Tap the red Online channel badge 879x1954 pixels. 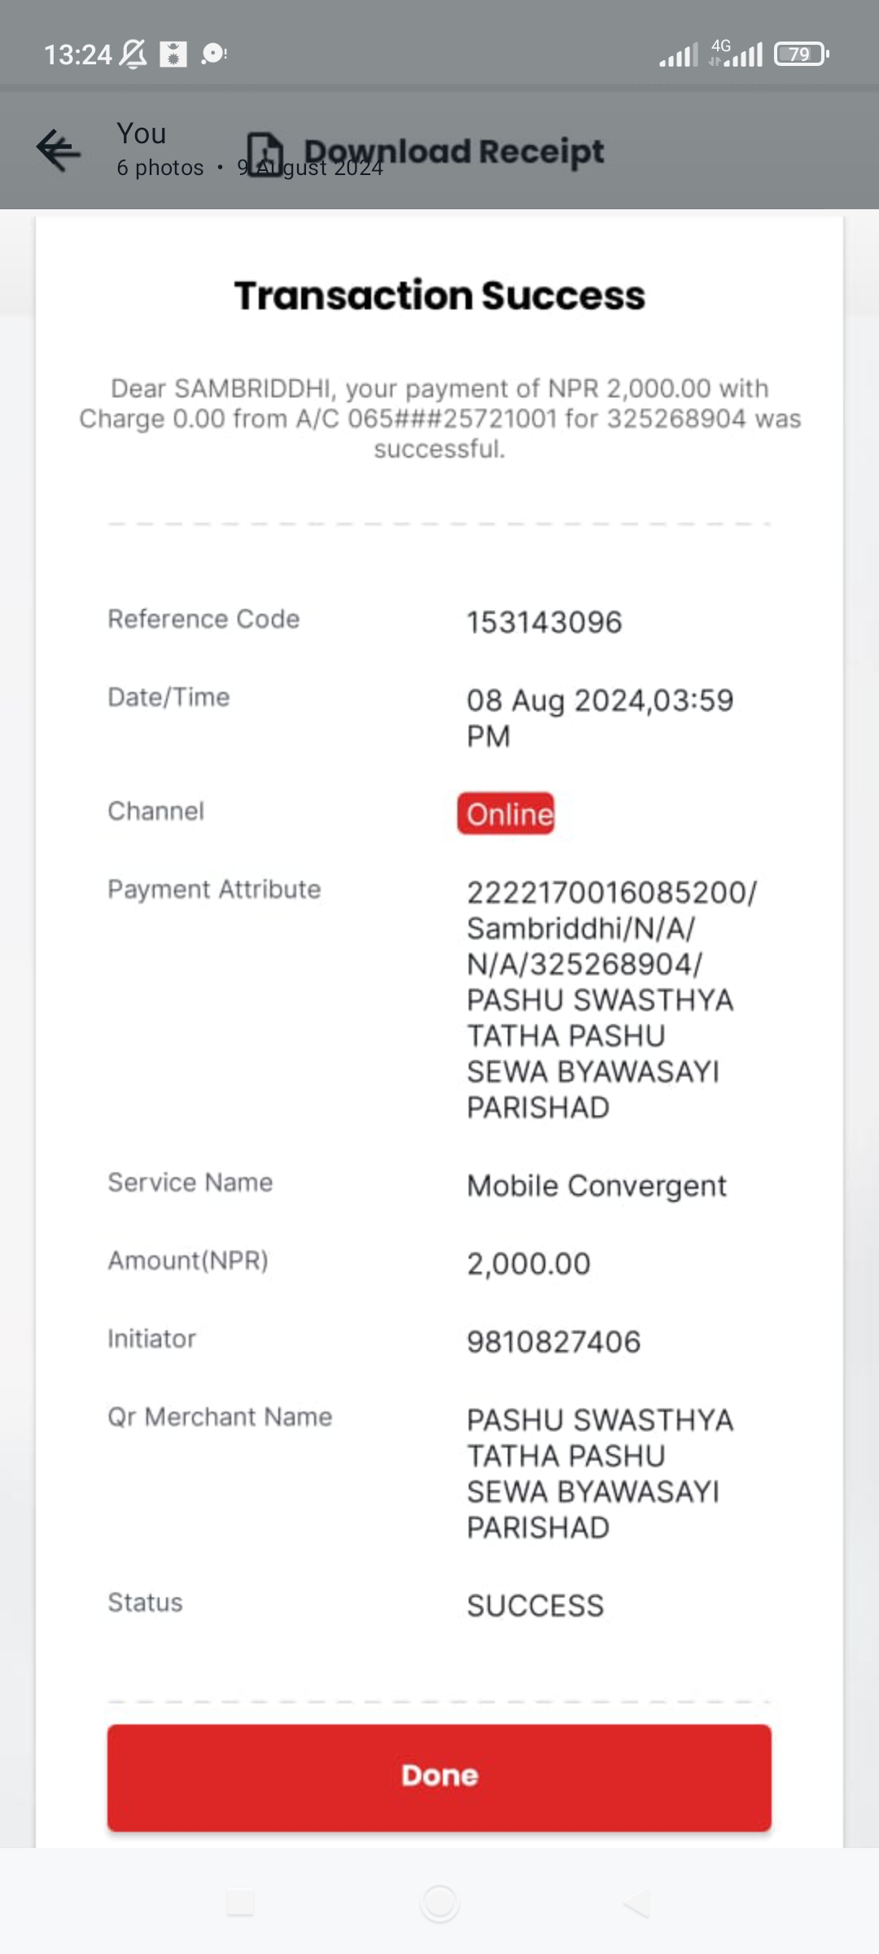(x=505, y=813)
